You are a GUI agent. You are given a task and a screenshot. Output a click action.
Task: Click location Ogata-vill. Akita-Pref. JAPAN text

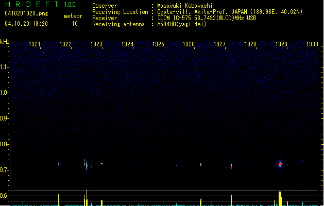pos(203,12)
